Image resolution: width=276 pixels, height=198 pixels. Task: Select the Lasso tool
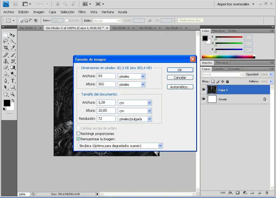(6, 41)
